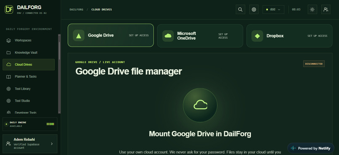Click the Developer Tools icon
The width and height of the screenshot is (339, 155).
(8, 113)
